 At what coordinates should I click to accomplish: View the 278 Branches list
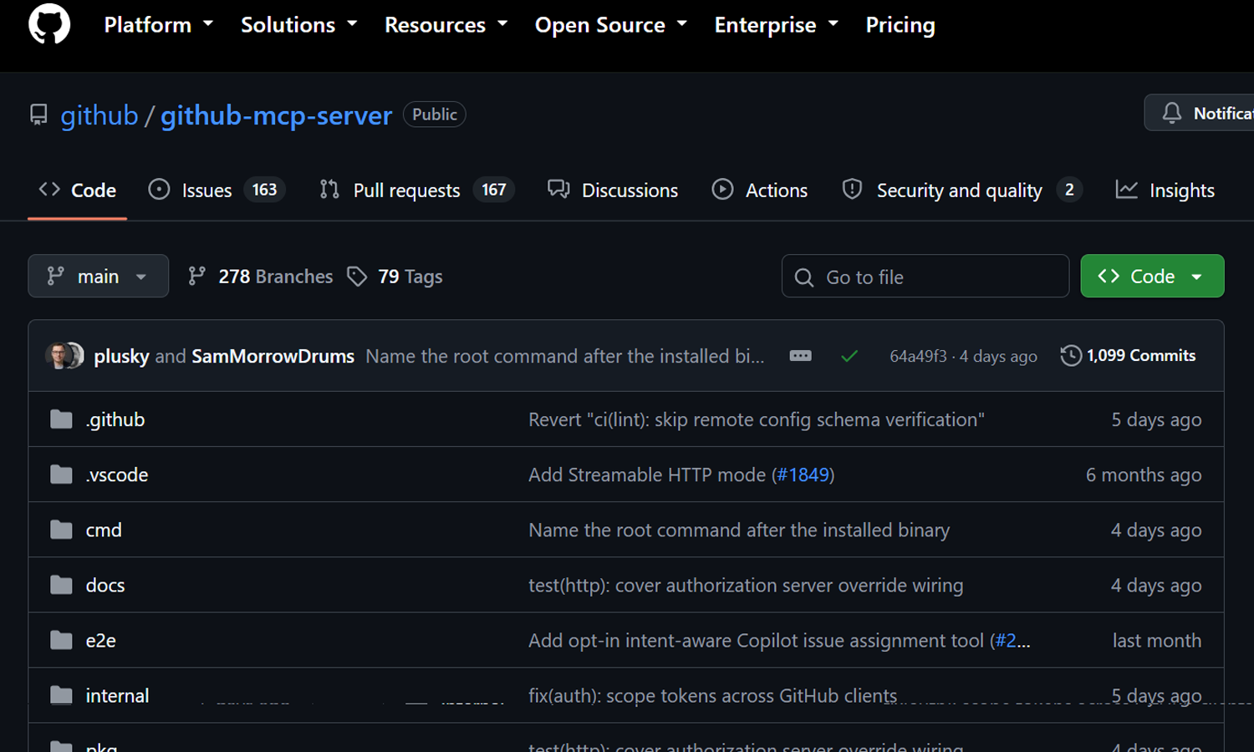260,277
